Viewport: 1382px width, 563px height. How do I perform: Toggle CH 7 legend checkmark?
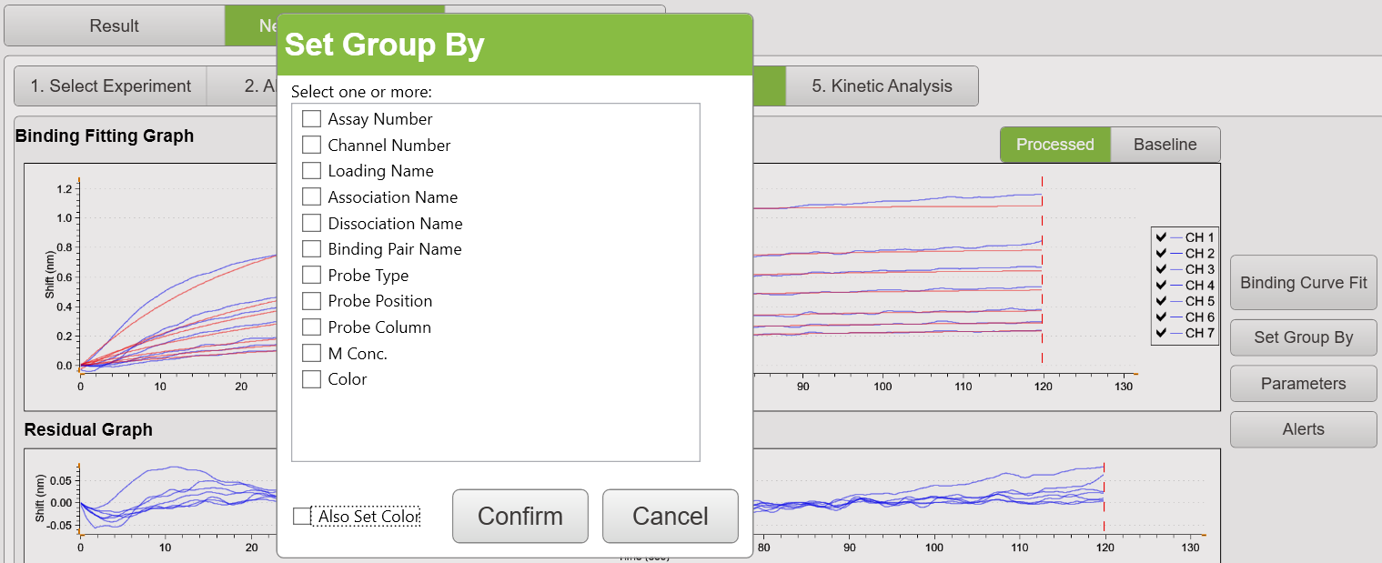(1161, 334)
